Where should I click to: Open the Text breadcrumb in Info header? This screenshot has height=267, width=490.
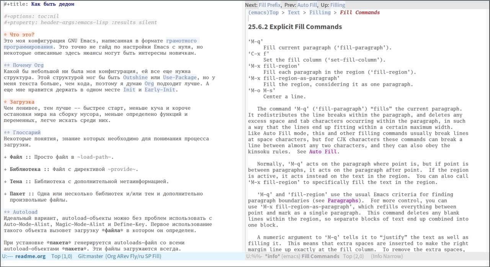294,13
